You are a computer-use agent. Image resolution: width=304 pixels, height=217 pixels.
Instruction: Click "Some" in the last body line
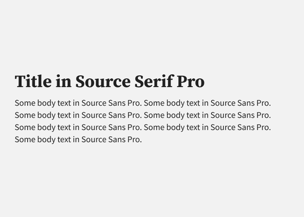(25, 139)
